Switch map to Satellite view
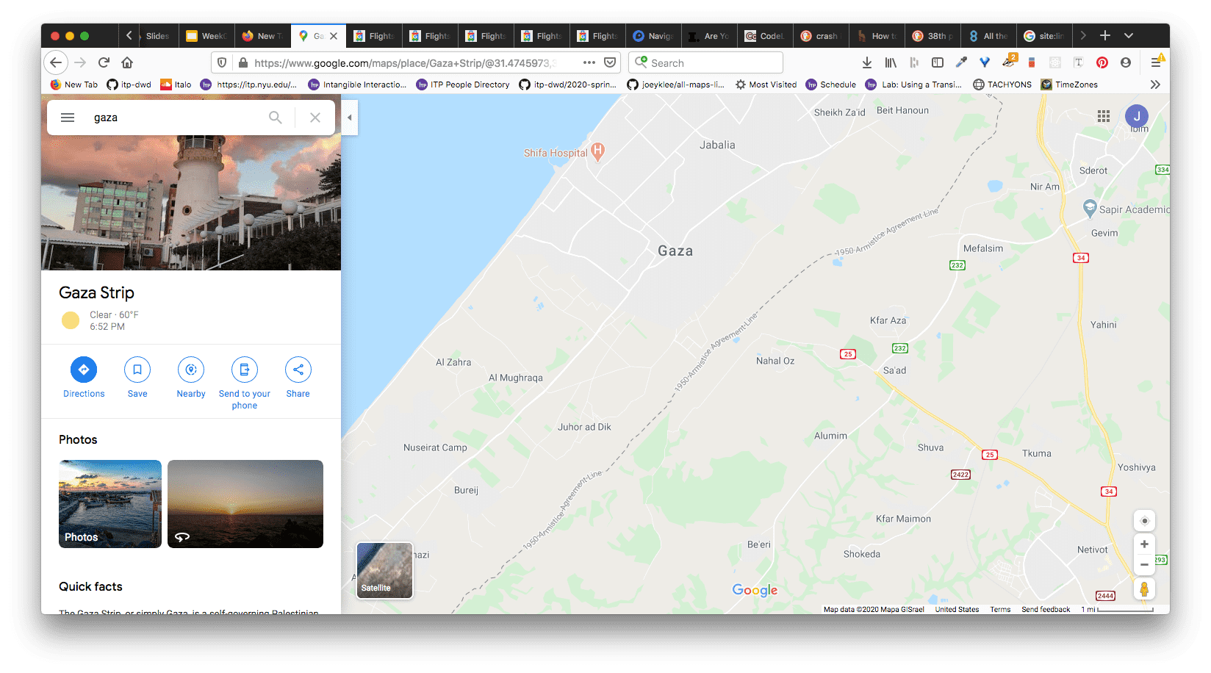1211x673 pixels. coord(384,571)
